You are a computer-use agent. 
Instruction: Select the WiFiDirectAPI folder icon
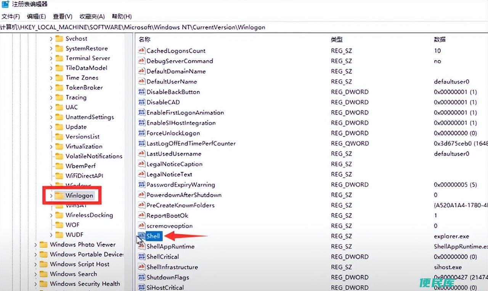pos(59,176)
